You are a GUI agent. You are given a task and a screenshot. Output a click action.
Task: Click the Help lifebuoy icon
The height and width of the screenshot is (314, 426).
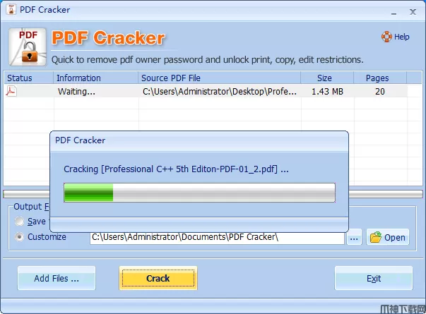[x=386, y=37]
